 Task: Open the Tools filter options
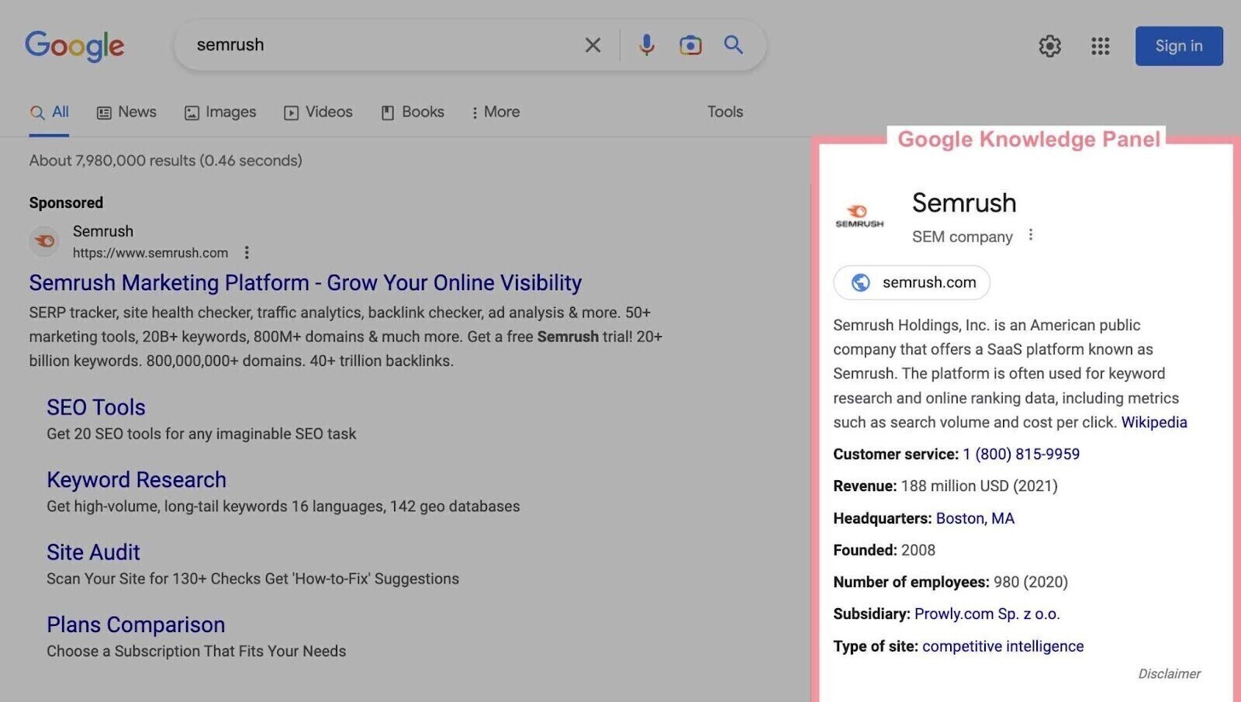[724, 112]
